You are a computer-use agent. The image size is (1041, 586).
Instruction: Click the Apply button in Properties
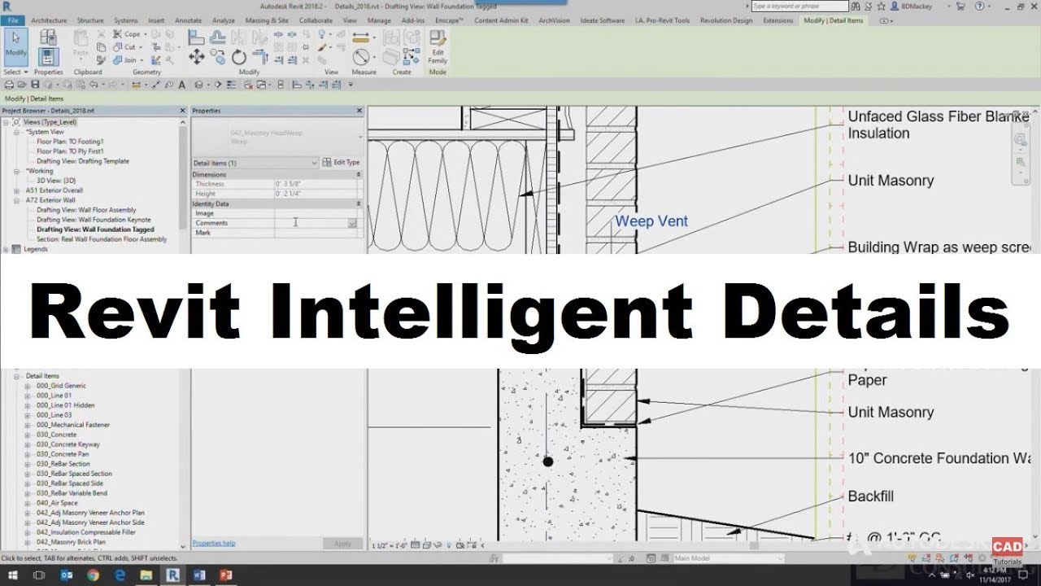click(x=342, y=544)
